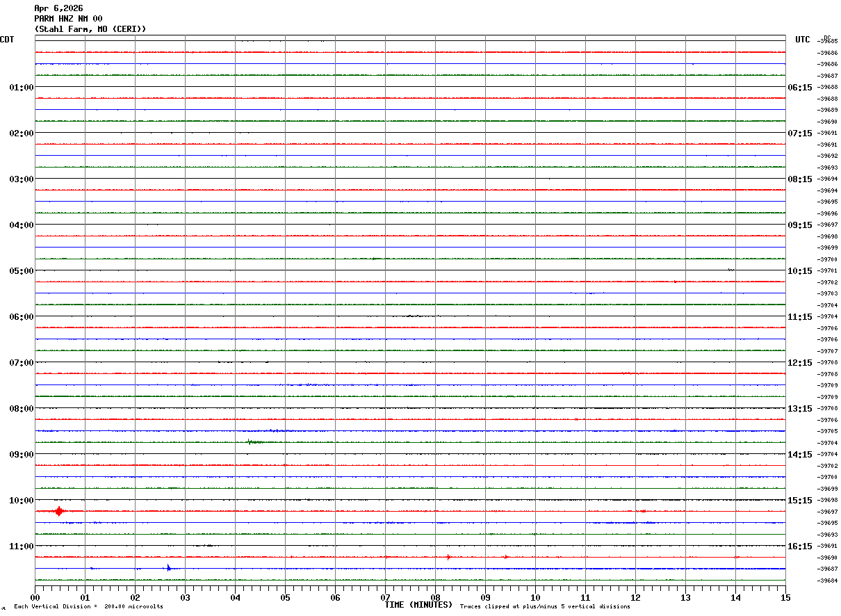Click the DC offset value -39684
Screen dimensions: 841x616
(828, 581)
